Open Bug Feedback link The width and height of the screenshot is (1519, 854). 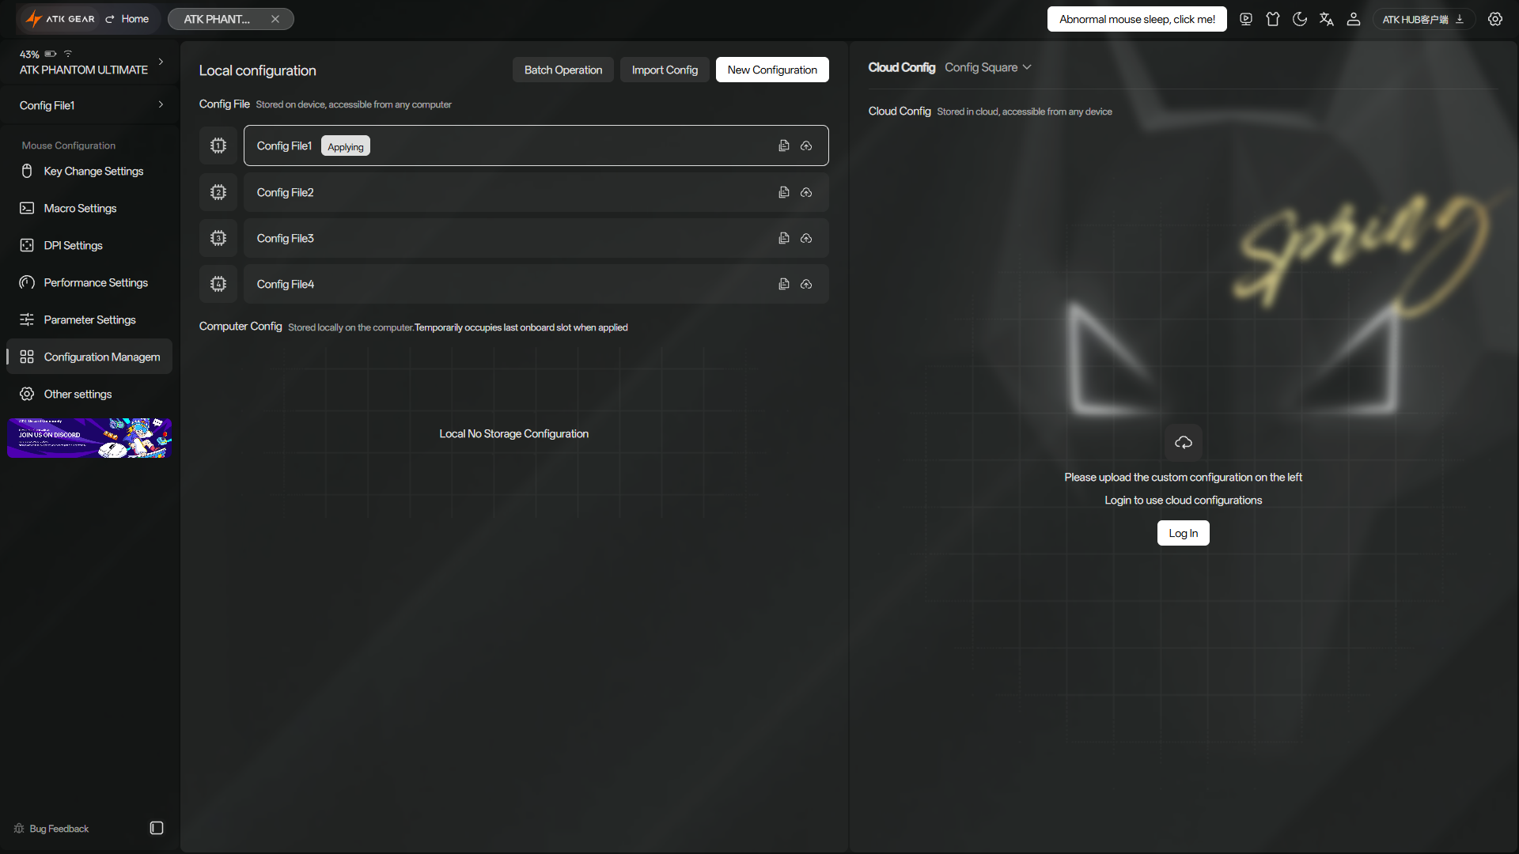[x=51, y=829]
